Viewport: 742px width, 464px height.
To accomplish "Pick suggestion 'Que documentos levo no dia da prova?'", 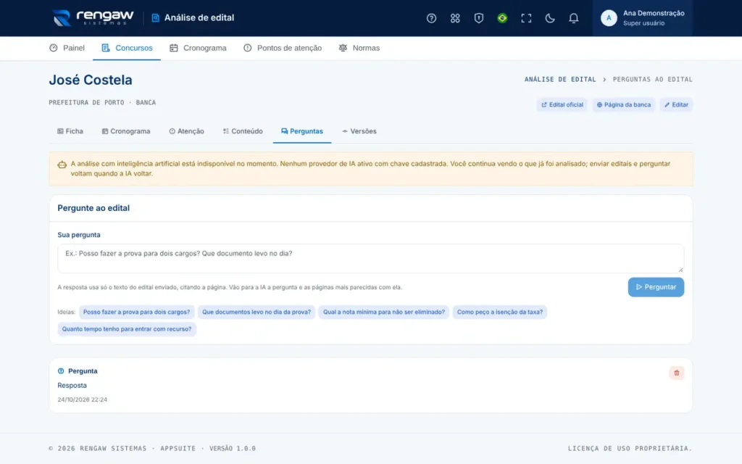I will coord(257,312).
